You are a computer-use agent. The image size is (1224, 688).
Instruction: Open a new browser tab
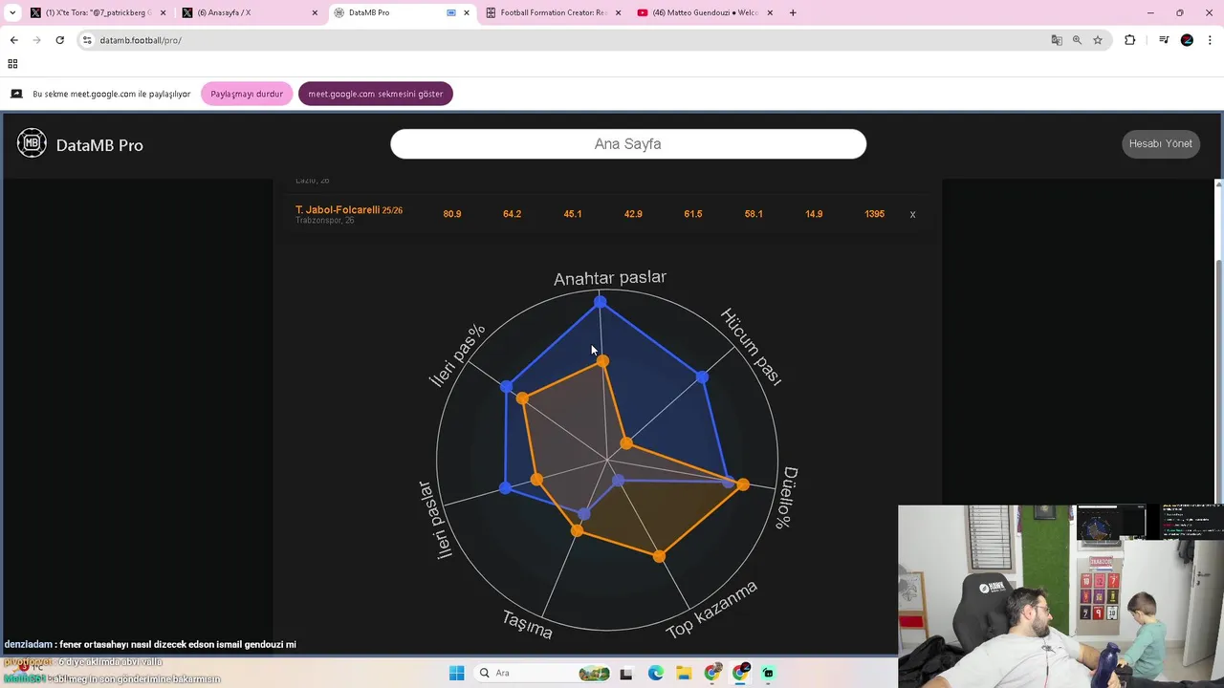[x=794, y=12]
